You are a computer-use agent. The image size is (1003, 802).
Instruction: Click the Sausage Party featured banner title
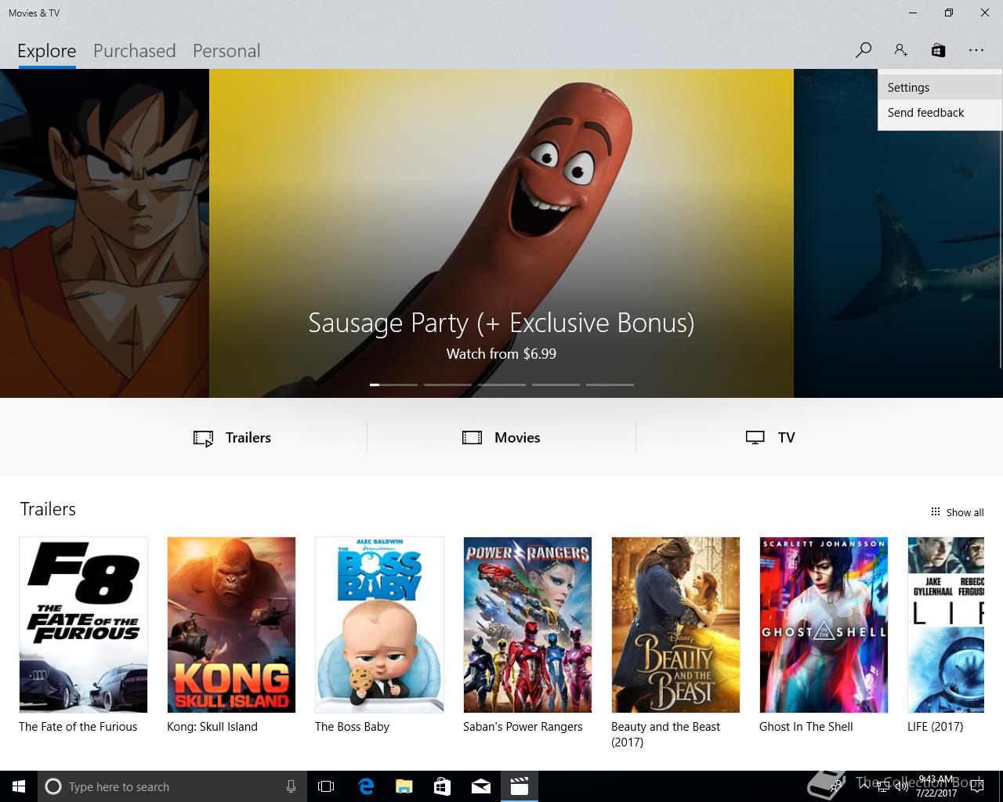click(501, 323)
